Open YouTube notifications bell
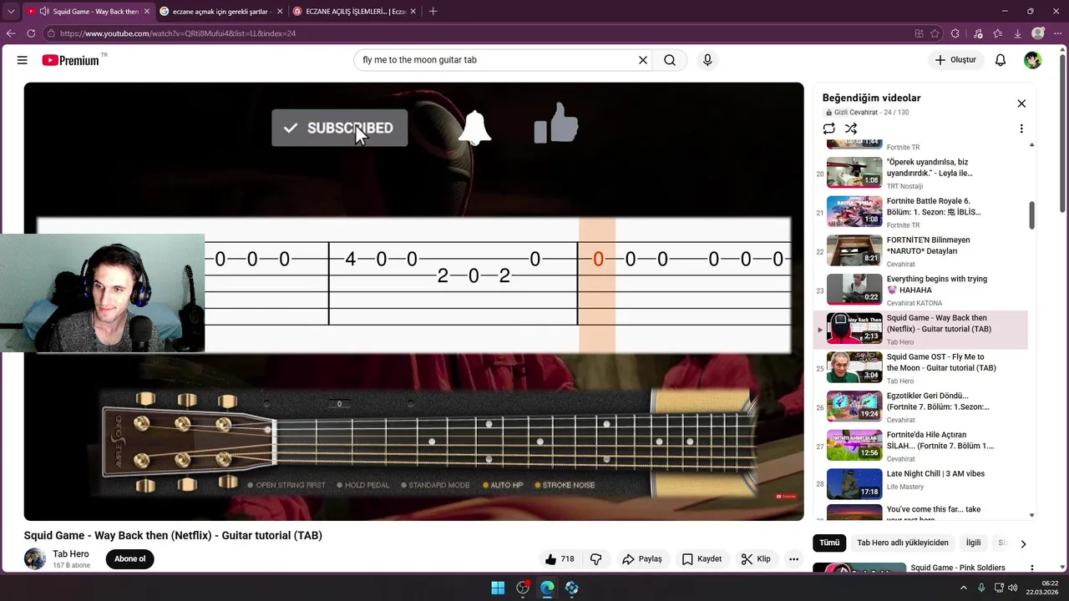The image size is (1069, 601). (1001, 60)
